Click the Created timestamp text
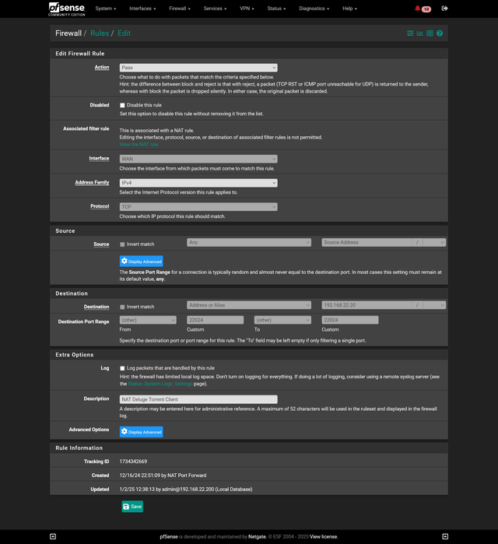498x544 pixels. [x=163, y=476]
